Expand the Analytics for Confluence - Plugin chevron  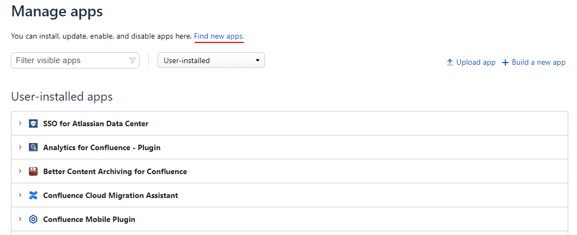pyautogui.click(x=20, y=147)
